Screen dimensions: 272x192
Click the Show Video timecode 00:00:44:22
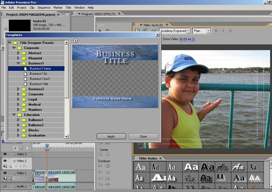[x=187, y=39]
